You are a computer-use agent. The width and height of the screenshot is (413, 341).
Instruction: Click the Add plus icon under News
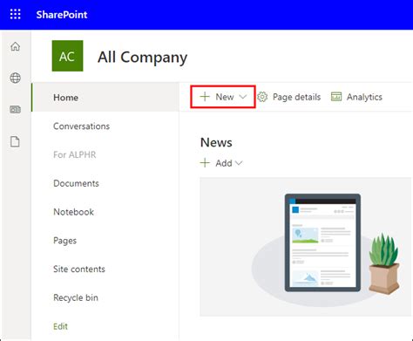[205, 163]
